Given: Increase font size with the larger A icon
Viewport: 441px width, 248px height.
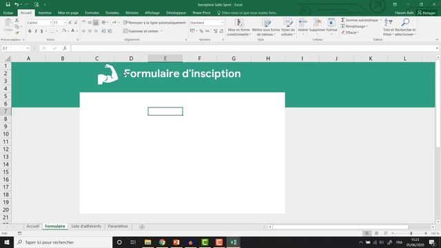Looking at the screenshot, I should [x=70, y=23].
